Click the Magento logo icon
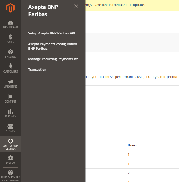Screen dimensions: 179x182 (10, 8)
